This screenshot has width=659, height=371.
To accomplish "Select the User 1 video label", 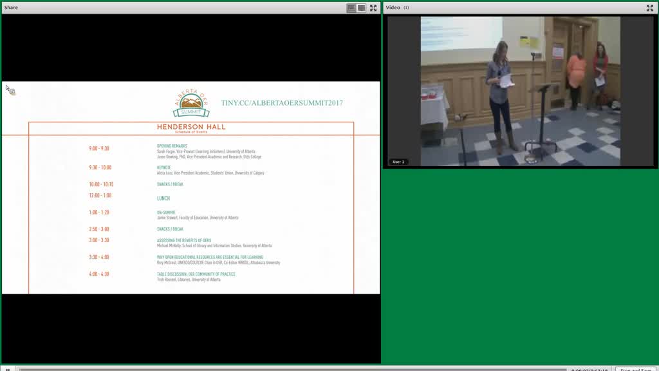I will click(398, 162).
